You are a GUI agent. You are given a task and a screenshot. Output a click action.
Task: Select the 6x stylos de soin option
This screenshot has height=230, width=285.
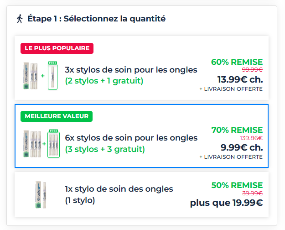pyautogui.click(x=131, y=138)
